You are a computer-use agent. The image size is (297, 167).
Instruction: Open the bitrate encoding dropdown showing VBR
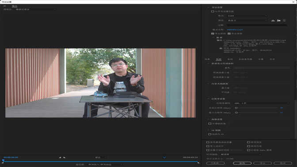(x=262, y=103)
